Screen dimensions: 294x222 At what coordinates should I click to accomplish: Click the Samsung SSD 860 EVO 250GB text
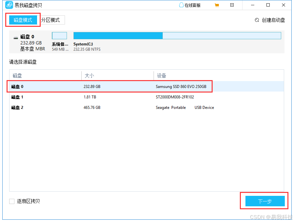coord(181,87)
